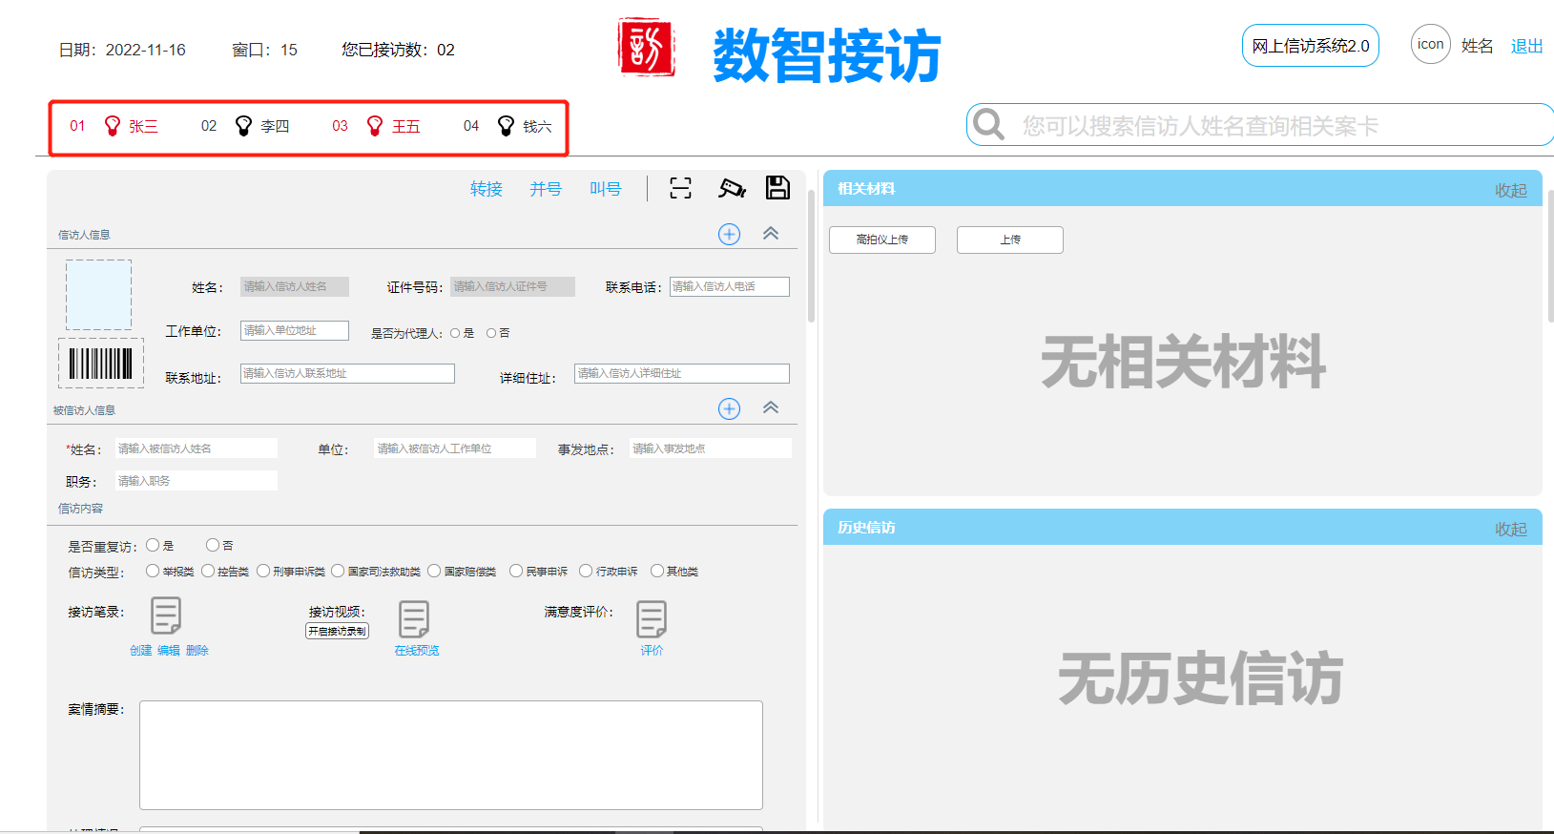Click the barcode image
This screenshot has height=834, width=1554.
point(101,364)
